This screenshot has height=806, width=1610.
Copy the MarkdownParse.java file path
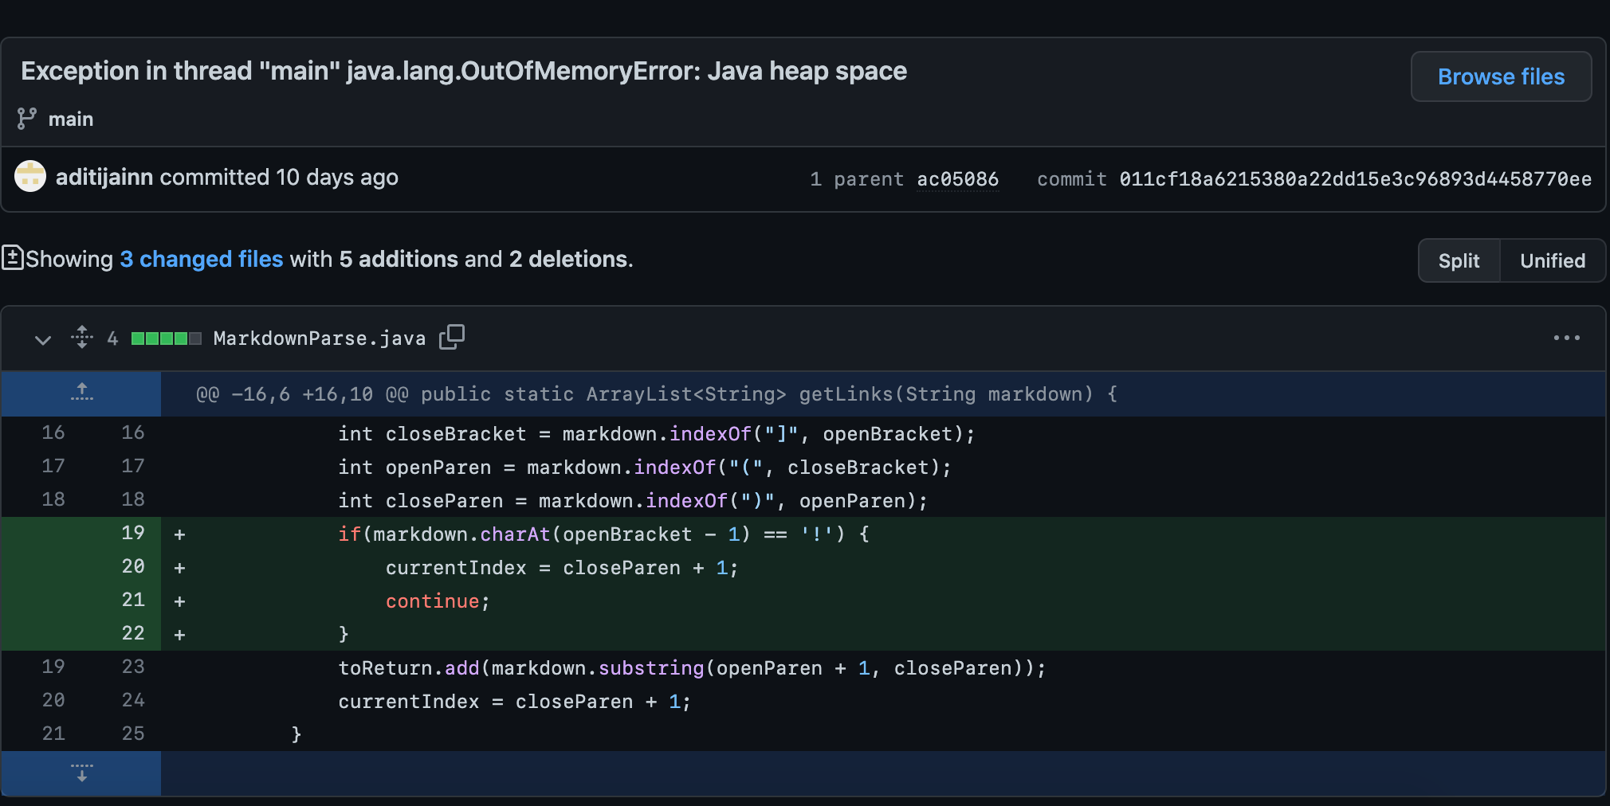[452, 338]
